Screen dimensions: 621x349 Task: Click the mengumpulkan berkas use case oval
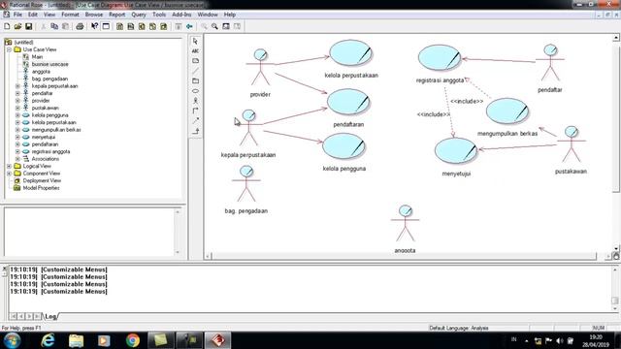pos(507,111)
